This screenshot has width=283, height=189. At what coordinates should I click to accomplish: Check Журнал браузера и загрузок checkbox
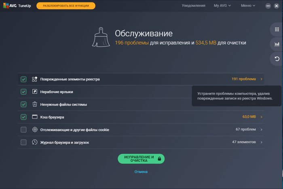click(23, 142)
